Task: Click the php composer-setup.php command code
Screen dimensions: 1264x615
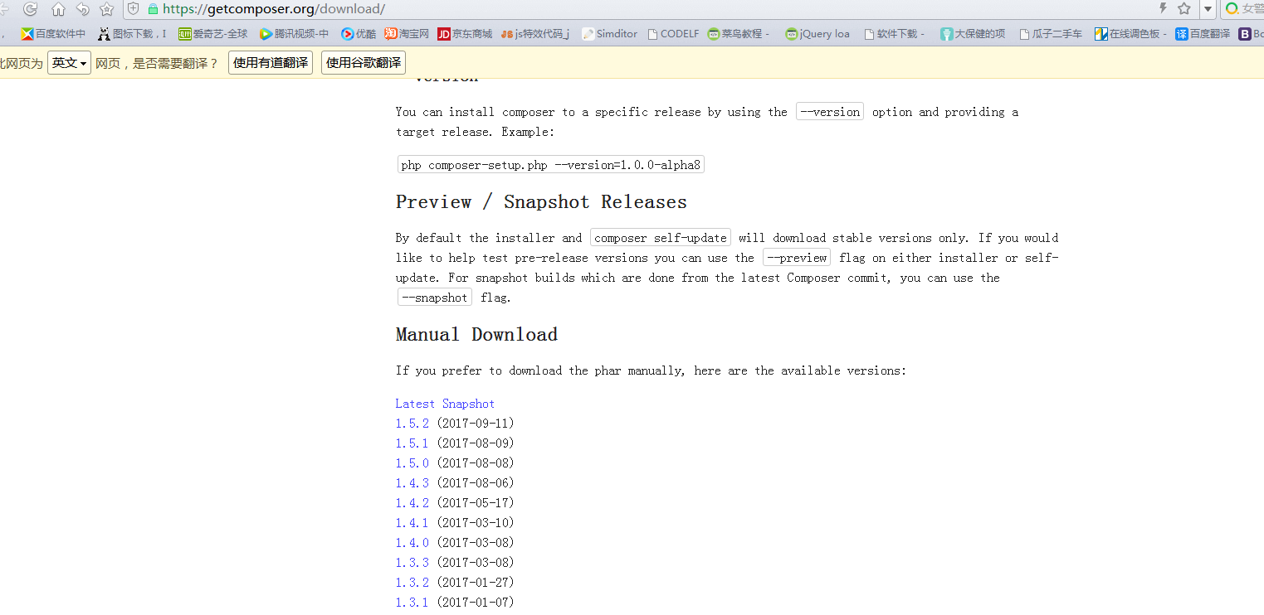Action: (551, 165)
